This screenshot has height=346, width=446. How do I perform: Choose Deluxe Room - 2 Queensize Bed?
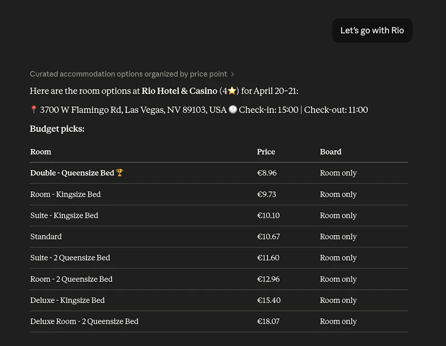[219, 321]
